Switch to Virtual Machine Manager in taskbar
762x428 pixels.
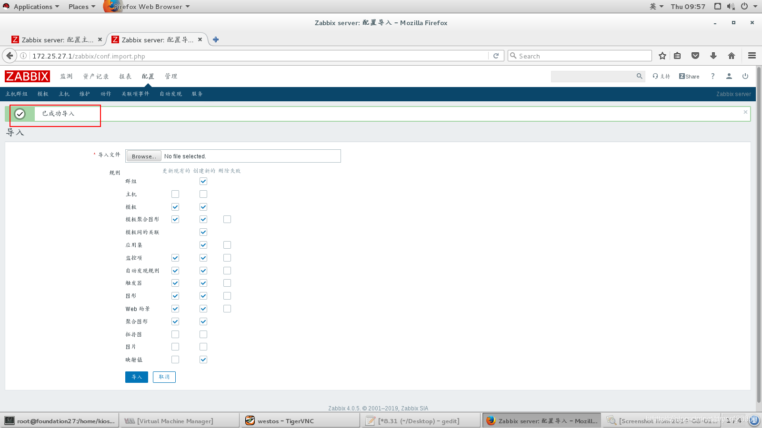180,421
